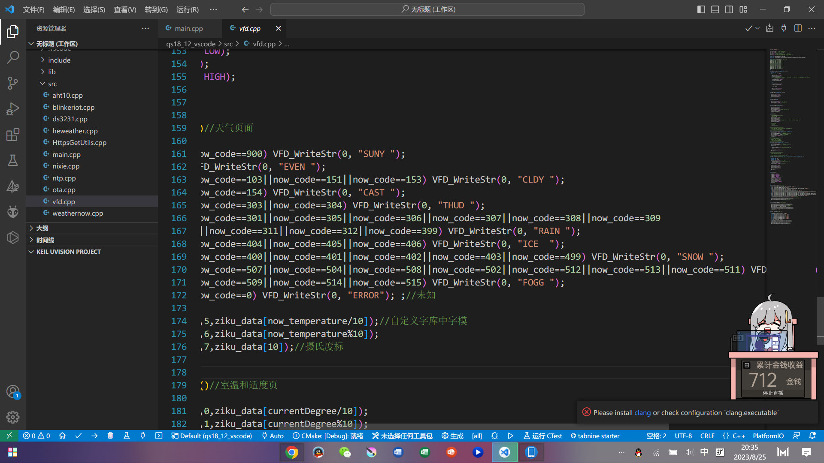Click the command center search box
824x463 pixels.
pos(427,9)
